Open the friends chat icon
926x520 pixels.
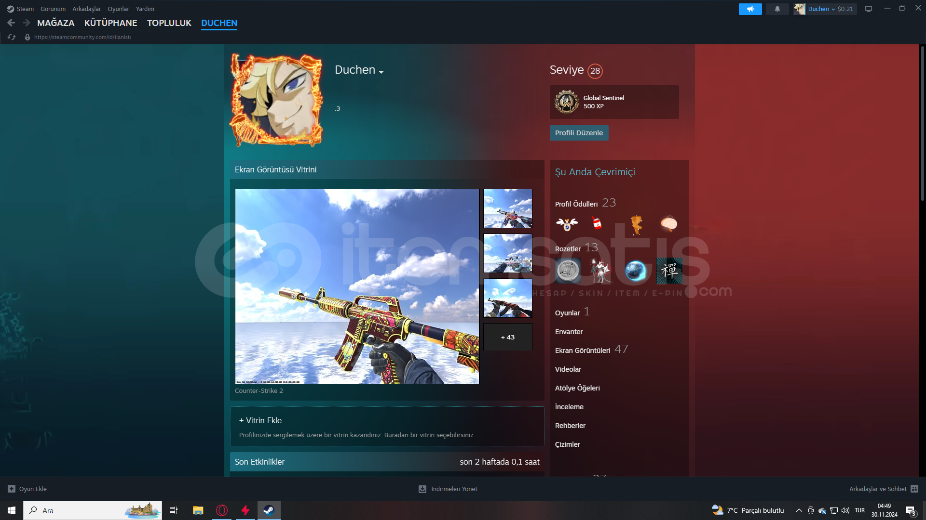pos(914,489)
